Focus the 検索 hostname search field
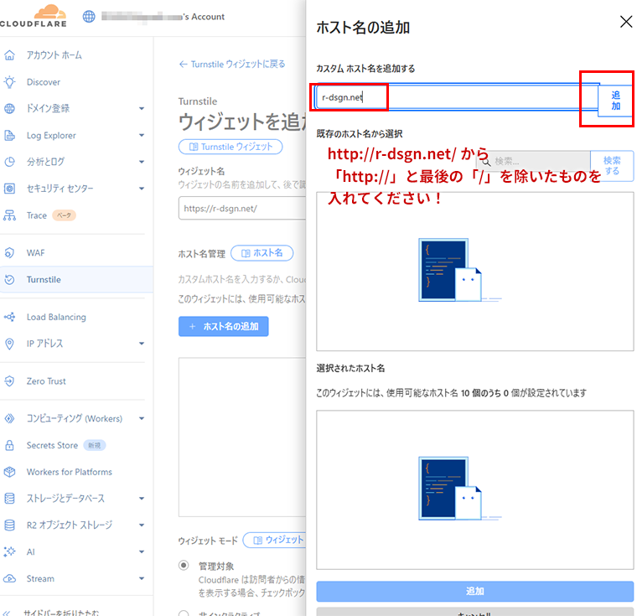This screenshot has width=637, height=616. (x=533, y=162)
